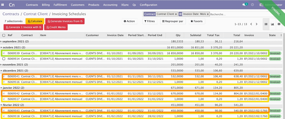Check the IS069514 row checkbox
Screen dimensions: 285x119
point(4,59)
